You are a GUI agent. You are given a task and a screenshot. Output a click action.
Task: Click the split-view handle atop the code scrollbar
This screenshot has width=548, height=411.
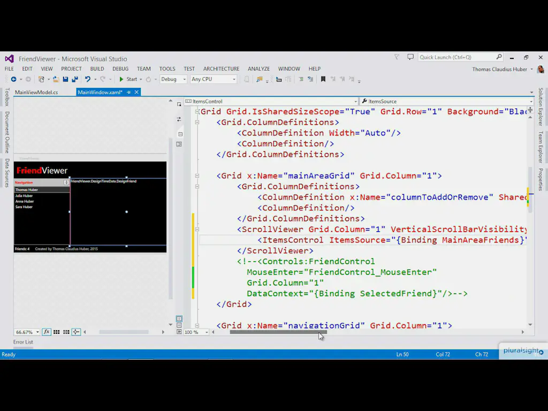click(x=530, y=110)
